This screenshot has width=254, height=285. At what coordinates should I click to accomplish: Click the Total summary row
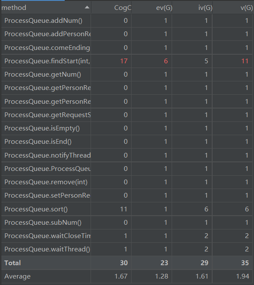click(x=127, y=263)
